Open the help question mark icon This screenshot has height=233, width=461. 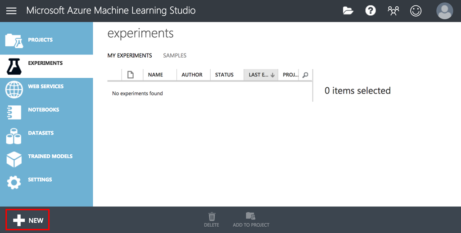click(371, 11)
